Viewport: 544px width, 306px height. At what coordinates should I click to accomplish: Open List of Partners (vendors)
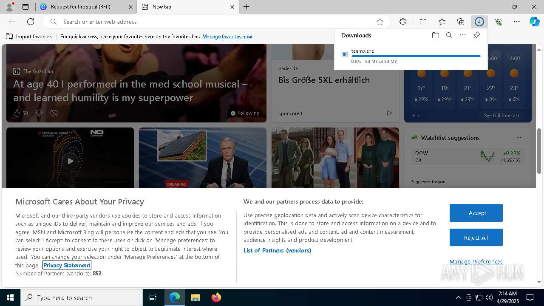coord(277,250)
